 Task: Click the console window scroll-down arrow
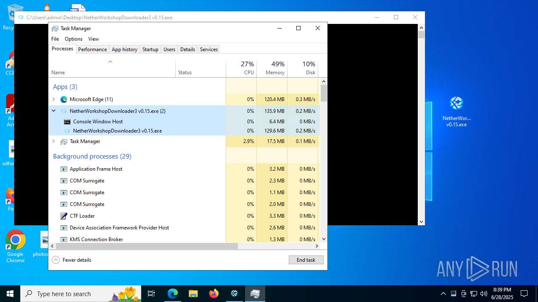pyautogui.click(x=422, y=221)
